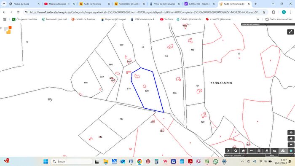
Task: Zoom out with the minus map button
Action: click(x=291, y=145)
